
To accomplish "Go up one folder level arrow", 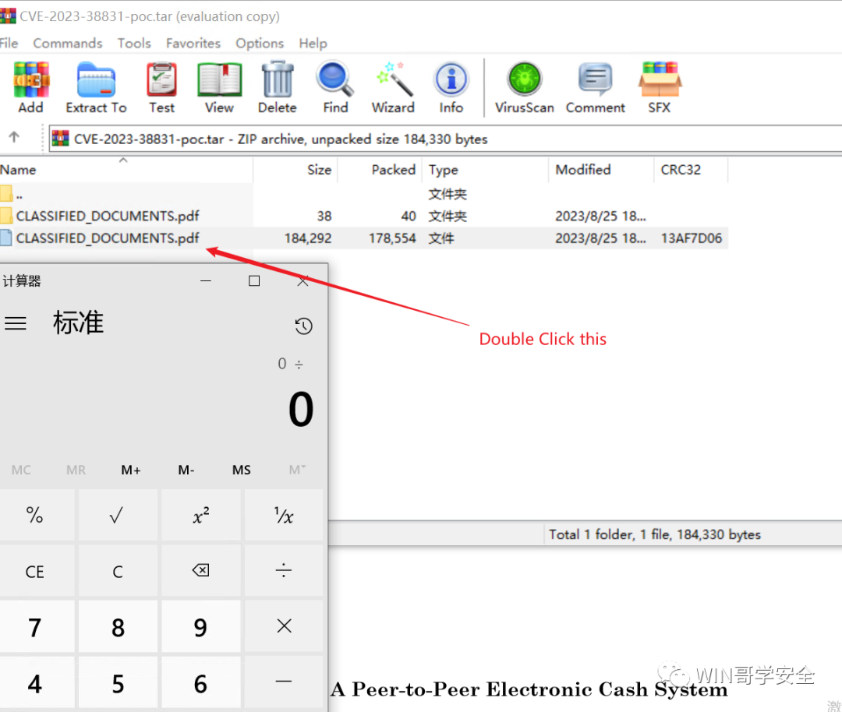I will 14,137.
